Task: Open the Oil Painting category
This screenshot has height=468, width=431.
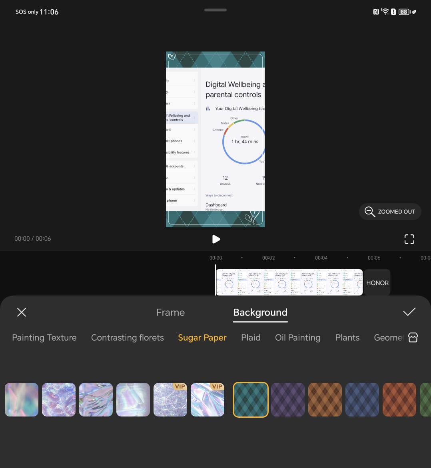Action: tap(297, 337)
